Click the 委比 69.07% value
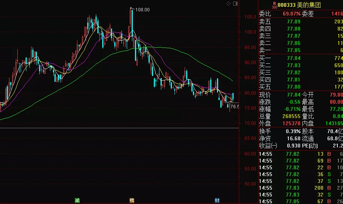 tap(291, 14)
